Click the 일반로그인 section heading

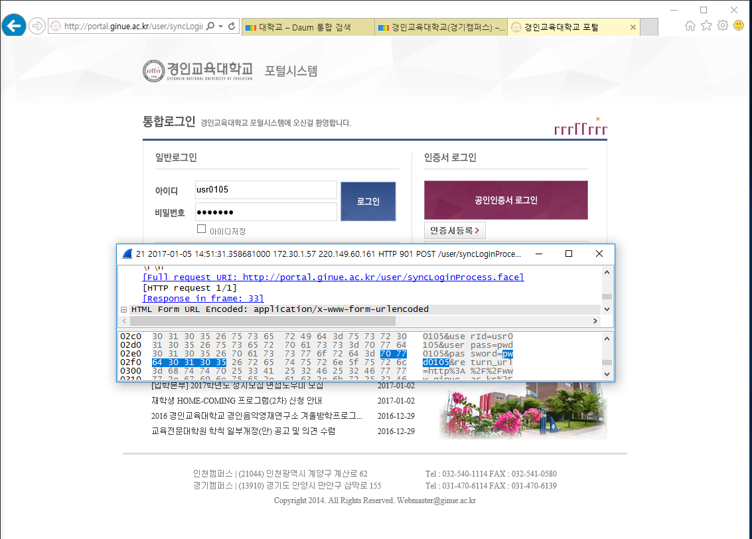(x=176, y=157)
